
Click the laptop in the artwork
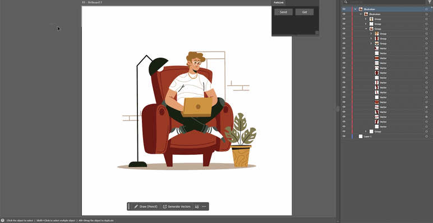[x=197, y=107]
